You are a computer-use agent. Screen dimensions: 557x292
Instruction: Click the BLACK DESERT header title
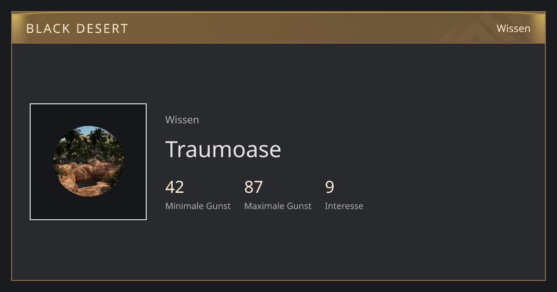[77, 28]
